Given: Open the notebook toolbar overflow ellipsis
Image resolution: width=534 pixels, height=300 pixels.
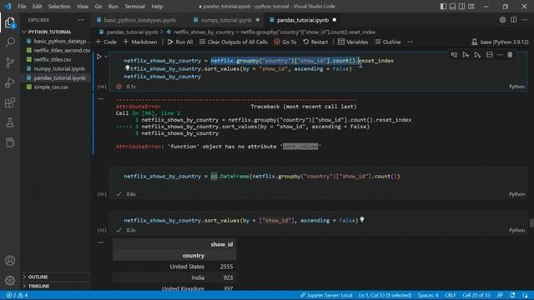Looking at the screenshot, I should point(410,42).
